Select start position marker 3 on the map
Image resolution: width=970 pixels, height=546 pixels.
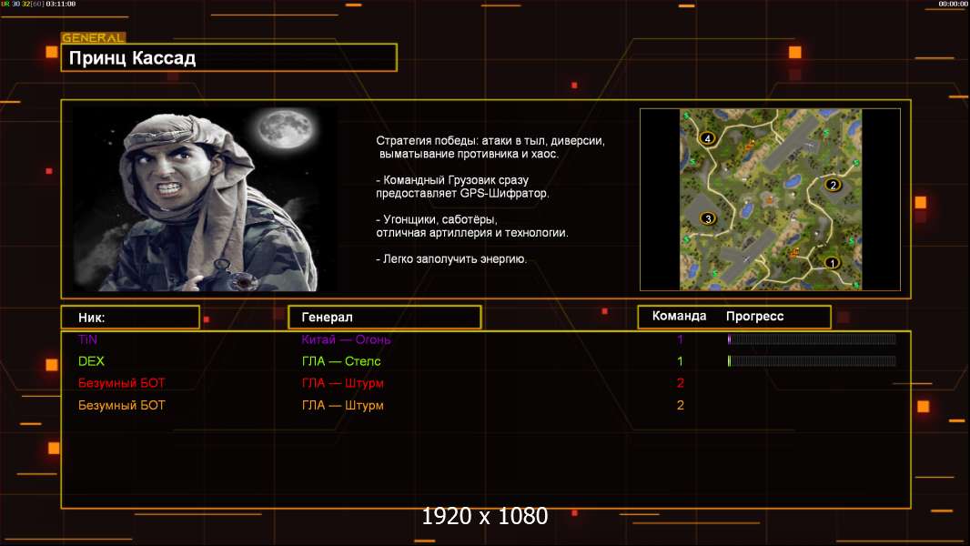[708, 218]
